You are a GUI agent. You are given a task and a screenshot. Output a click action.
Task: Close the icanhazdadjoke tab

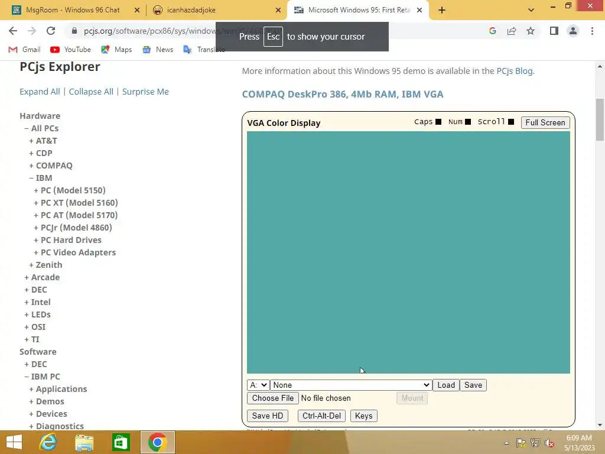click(278, 10)
